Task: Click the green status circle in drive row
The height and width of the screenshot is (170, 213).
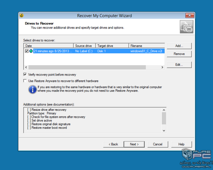Action: tap(31, 51)
